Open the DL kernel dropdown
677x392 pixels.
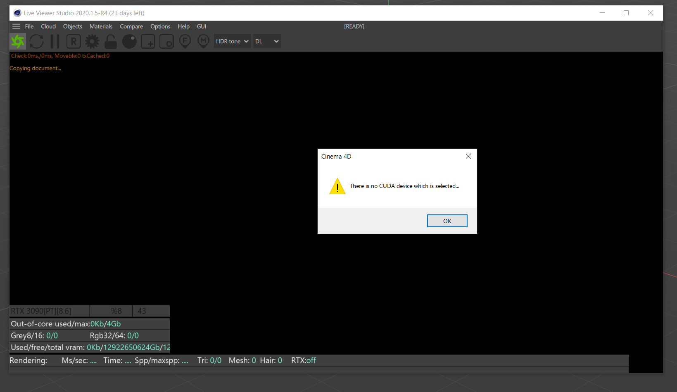click(x=267, y=41)
